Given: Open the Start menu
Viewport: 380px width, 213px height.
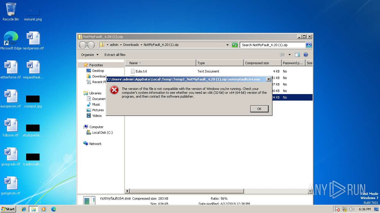Looking at the screenshot, I should tap(8, 209).
